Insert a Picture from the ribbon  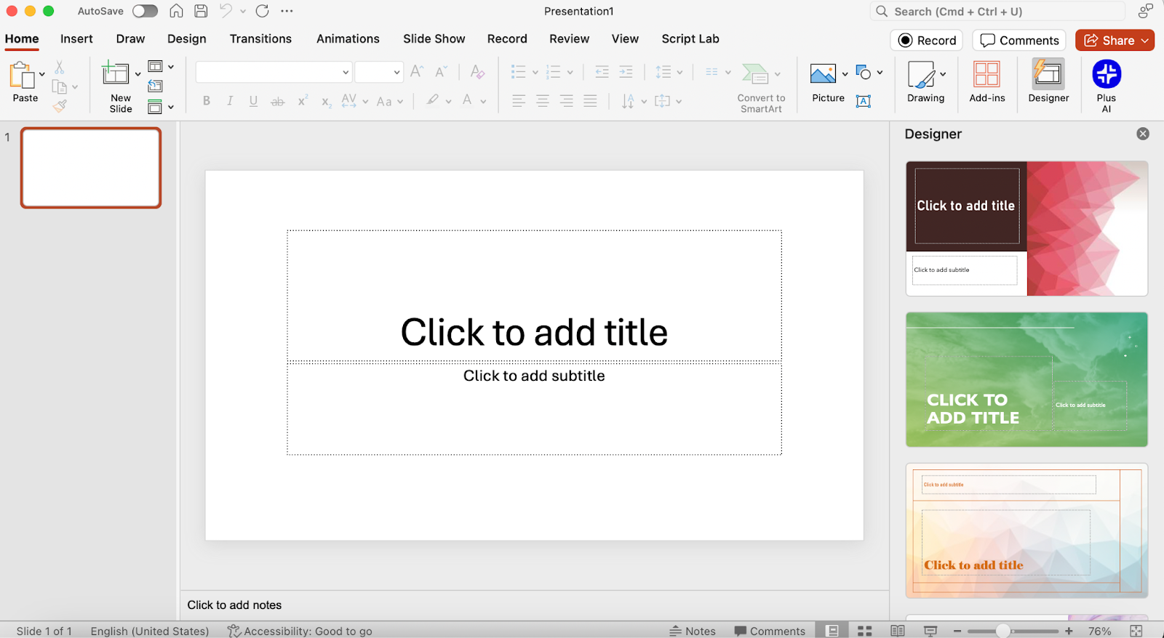click(x=823, y=75)
